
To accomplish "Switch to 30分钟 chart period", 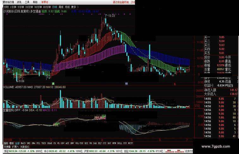I will coord(38,7).
